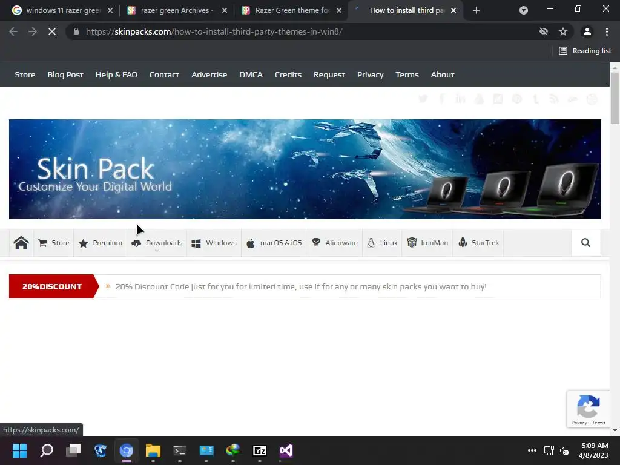Open Help & FAQ page
The height and width of the screenshot is (465, 620).
click(116, 74)
